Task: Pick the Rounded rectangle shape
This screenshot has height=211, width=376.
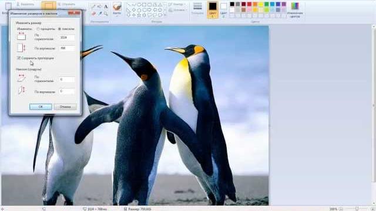Action: (150, 5)
